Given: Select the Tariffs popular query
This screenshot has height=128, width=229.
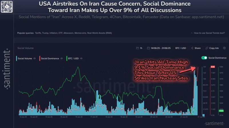Looking at the screenshot, I should (x=38, y=33).
